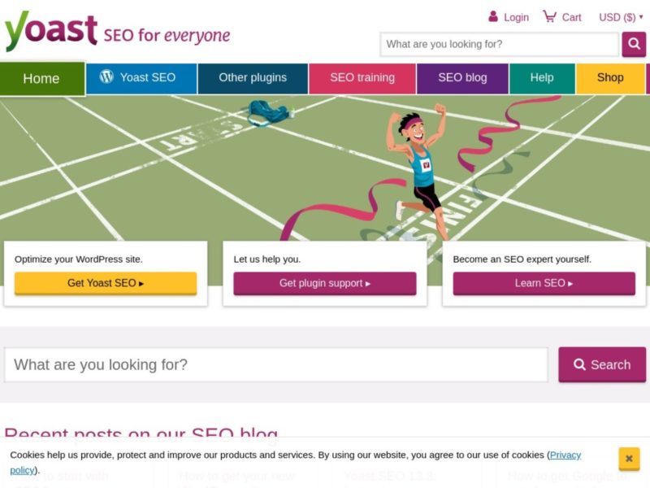Click the Learn SEO button

pyautogui.click(x=544, y=283)
